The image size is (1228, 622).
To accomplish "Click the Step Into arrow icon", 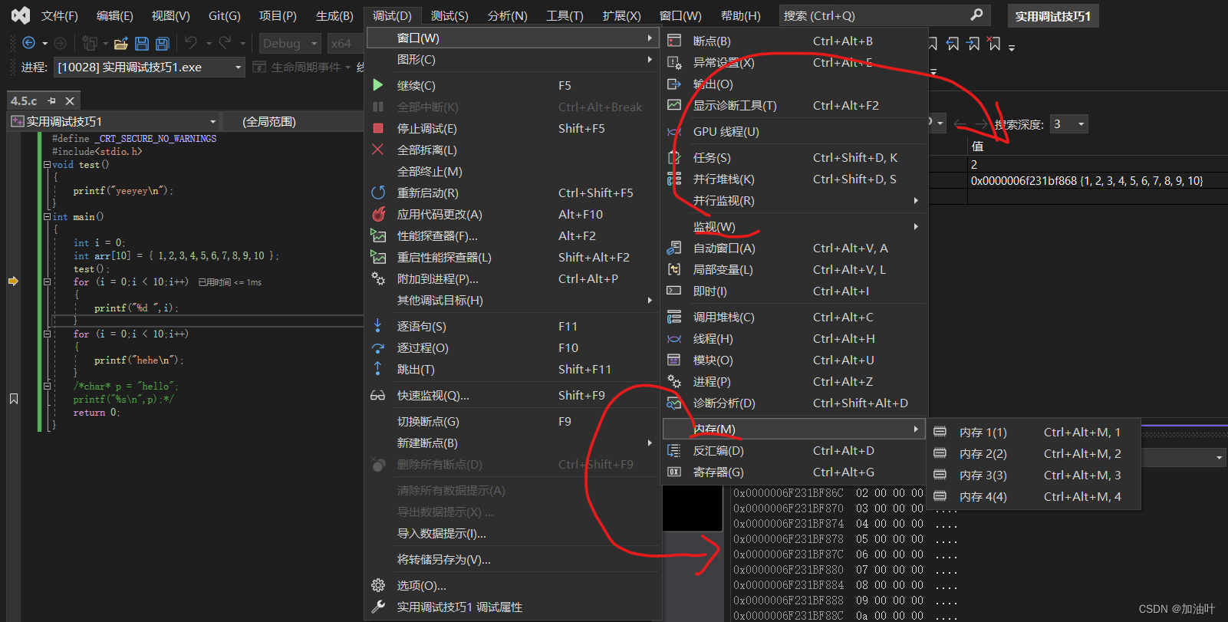I will click(378, 326).
